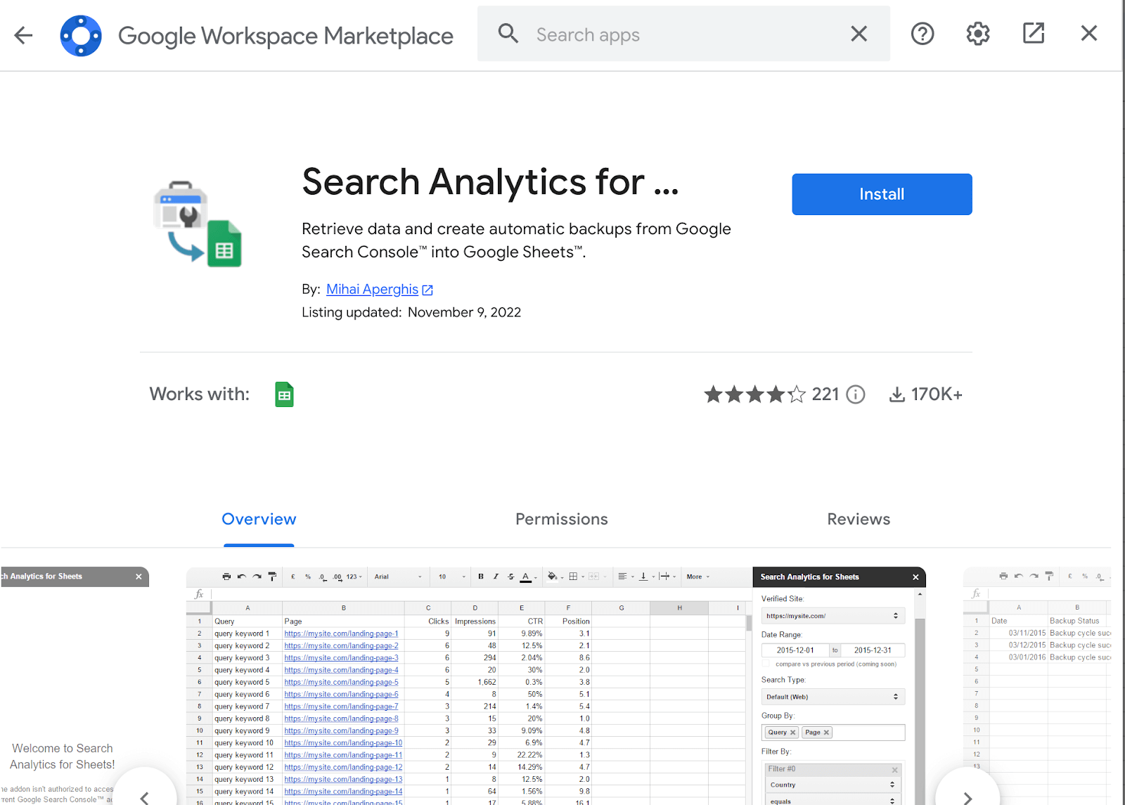This screenshot has height=805, width=1125.
Task: Click the Search Analytics app logo
Action: pyautogui.click(x=198, y=224)
